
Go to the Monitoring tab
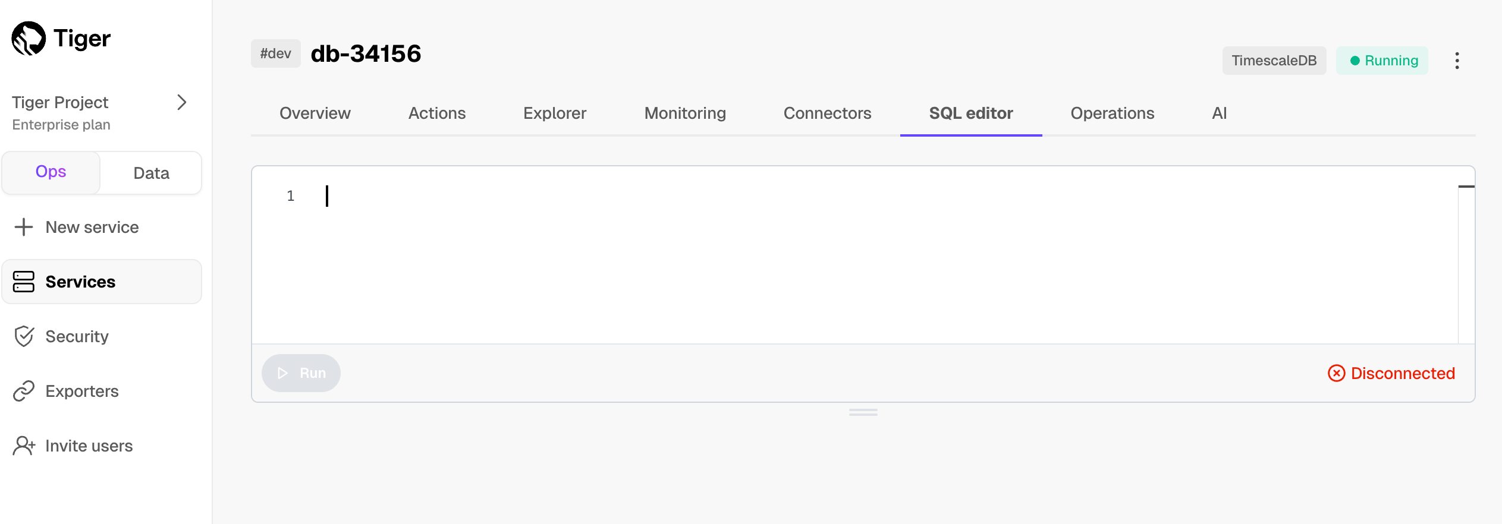pyautogui.click(x=685, y=113)
